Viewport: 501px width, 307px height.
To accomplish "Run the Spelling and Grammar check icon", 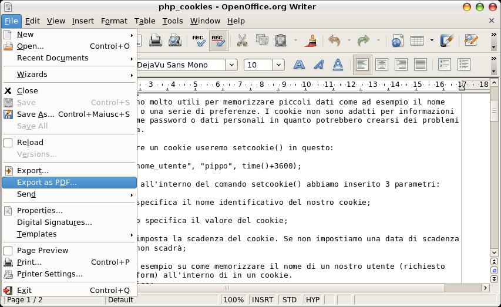I will pos(199,41).
